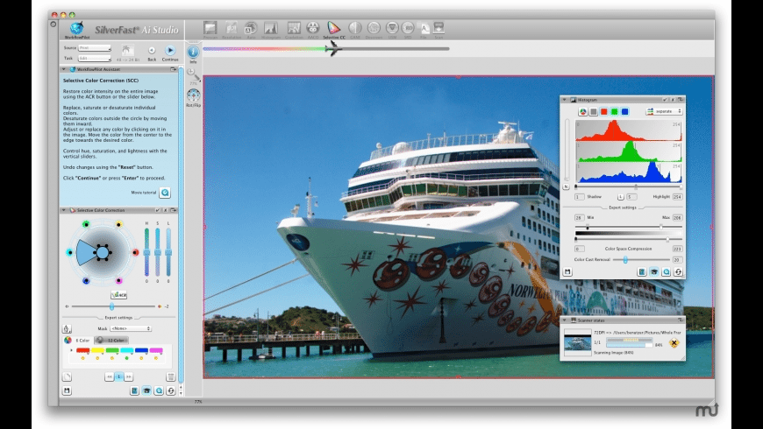Click the pen mask tool icon
Image resolution: width=763 pixels, height=429 pixels.
(67, 328)
